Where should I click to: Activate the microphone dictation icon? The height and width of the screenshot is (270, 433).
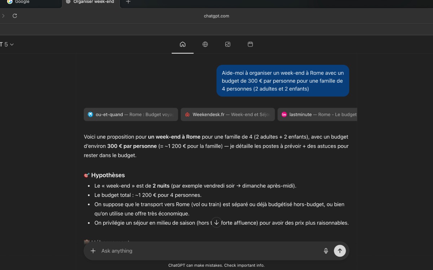click(326, 251)
